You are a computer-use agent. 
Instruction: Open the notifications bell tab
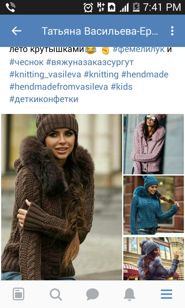(129, 294)
